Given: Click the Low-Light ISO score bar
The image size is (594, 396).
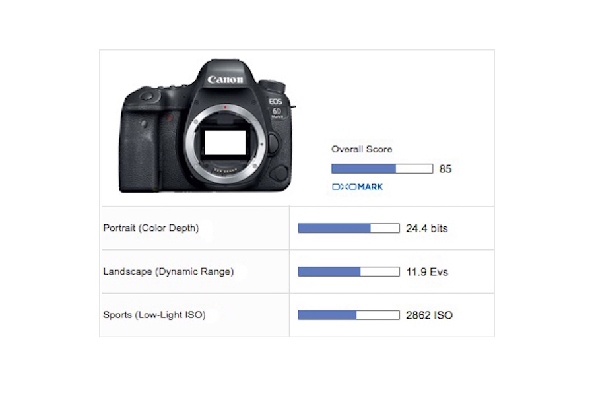Looking at the screenshot, I should tap(348, 315).
